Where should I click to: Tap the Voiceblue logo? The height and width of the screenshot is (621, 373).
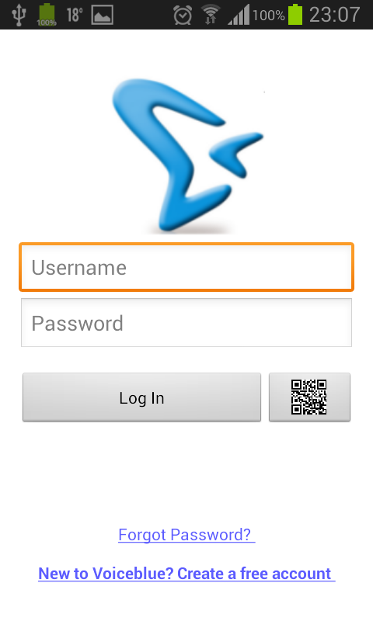pyautogui.click(x=187, y=154)
